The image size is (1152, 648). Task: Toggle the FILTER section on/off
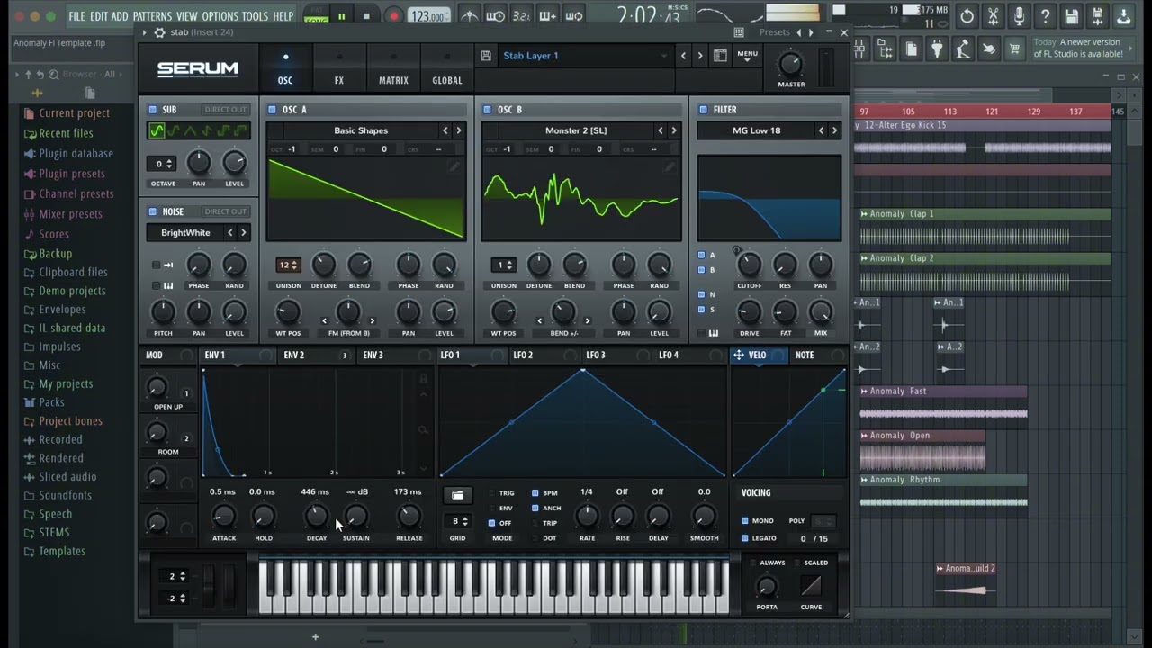(x=703, y=110)
